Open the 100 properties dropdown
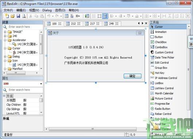 (41, 84)
